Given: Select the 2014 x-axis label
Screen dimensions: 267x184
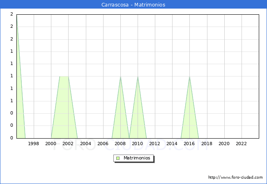Looking at the screenshot, I should (172, 144).
